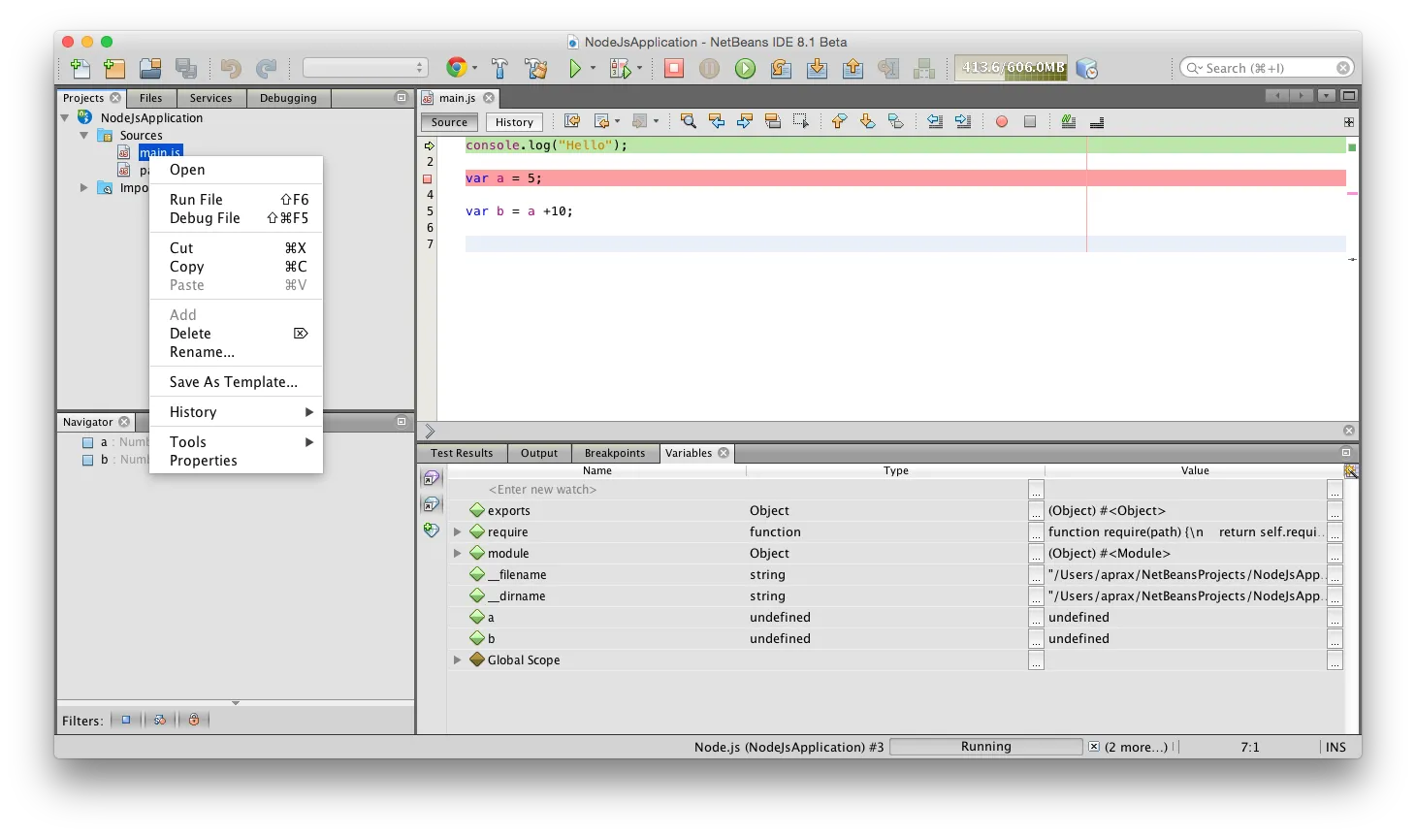Click the Undo arrow icon

[231, 68]
